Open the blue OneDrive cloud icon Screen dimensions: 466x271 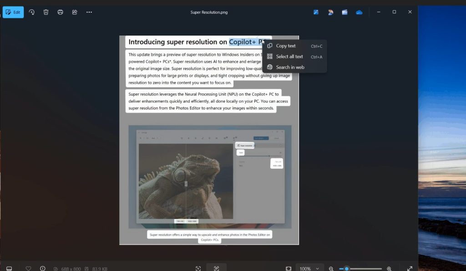pos(359,12)
